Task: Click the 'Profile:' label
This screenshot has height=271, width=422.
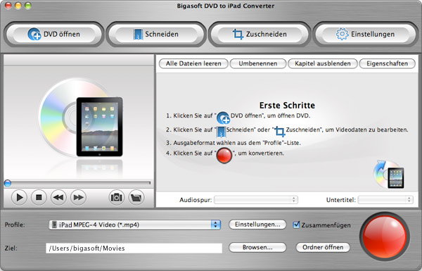Action: [15, 225]
